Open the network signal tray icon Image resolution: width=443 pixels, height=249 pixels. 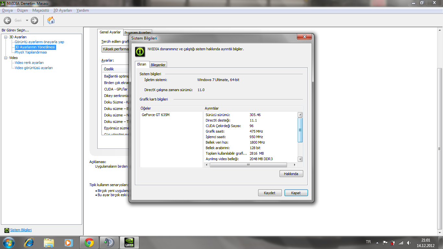pyautogui.click(x=401, y=243)
